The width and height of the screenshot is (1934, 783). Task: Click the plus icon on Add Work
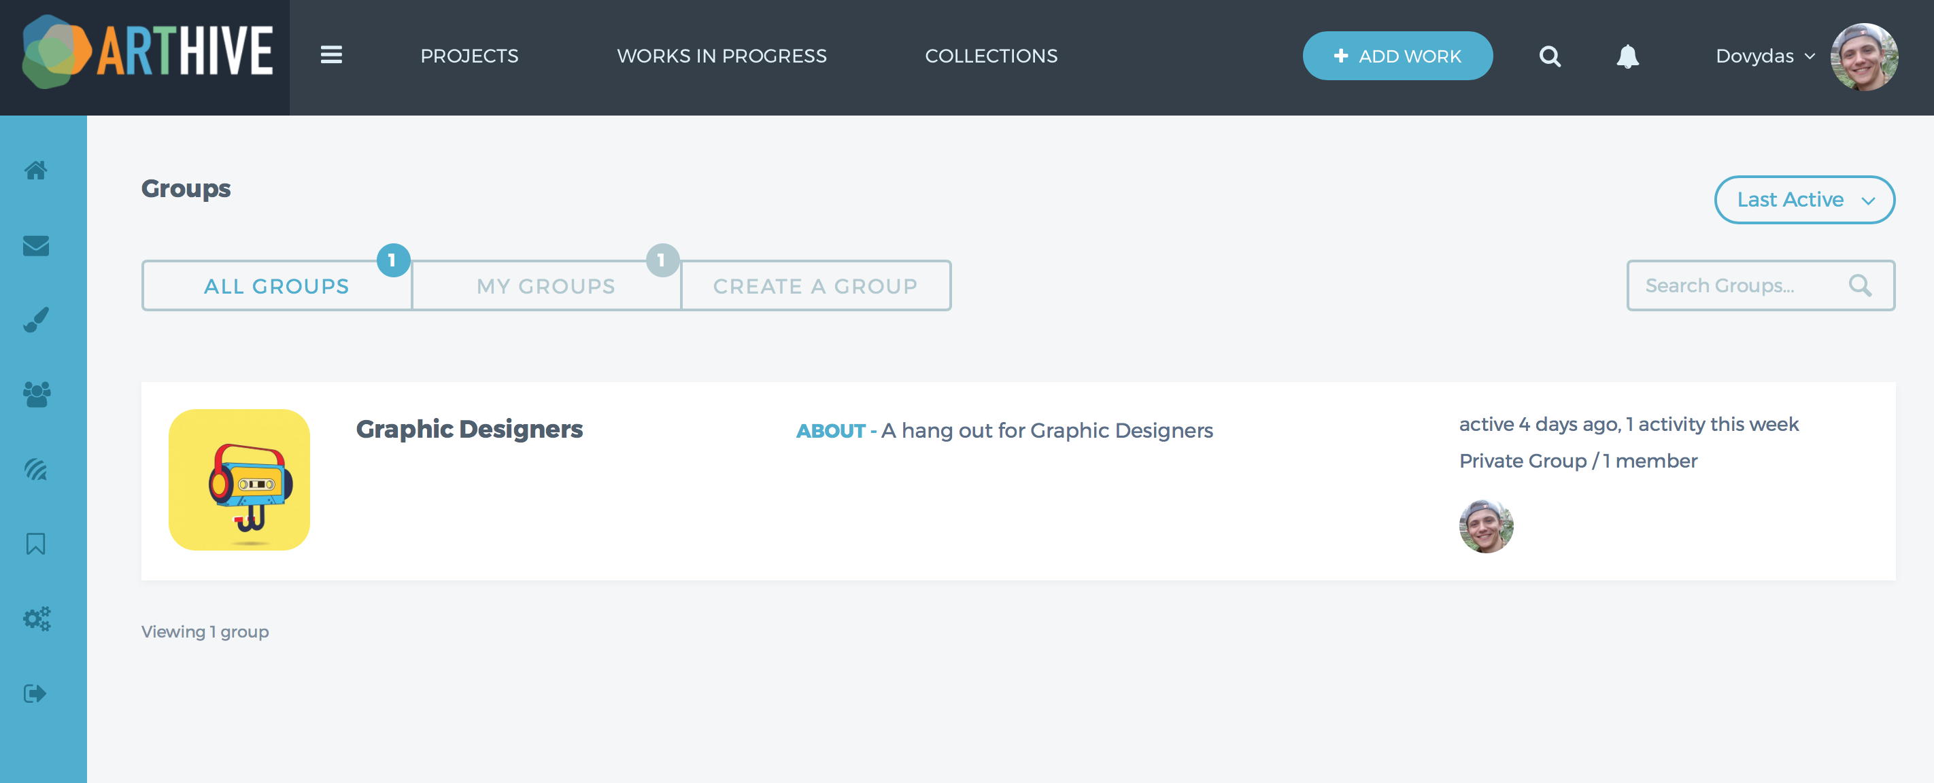click(1341, 56)
